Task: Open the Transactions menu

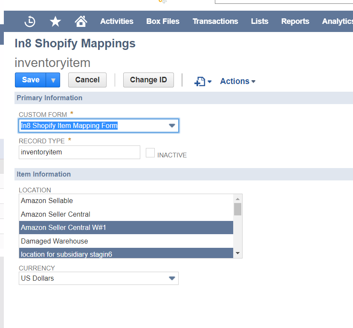Action: pyautogui.click(x=215, y=21)
